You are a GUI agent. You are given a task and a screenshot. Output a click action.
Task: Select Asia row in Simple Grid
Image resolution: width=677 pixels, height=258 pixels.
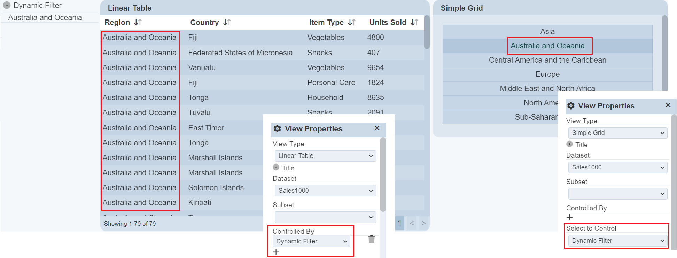(547, 32)
